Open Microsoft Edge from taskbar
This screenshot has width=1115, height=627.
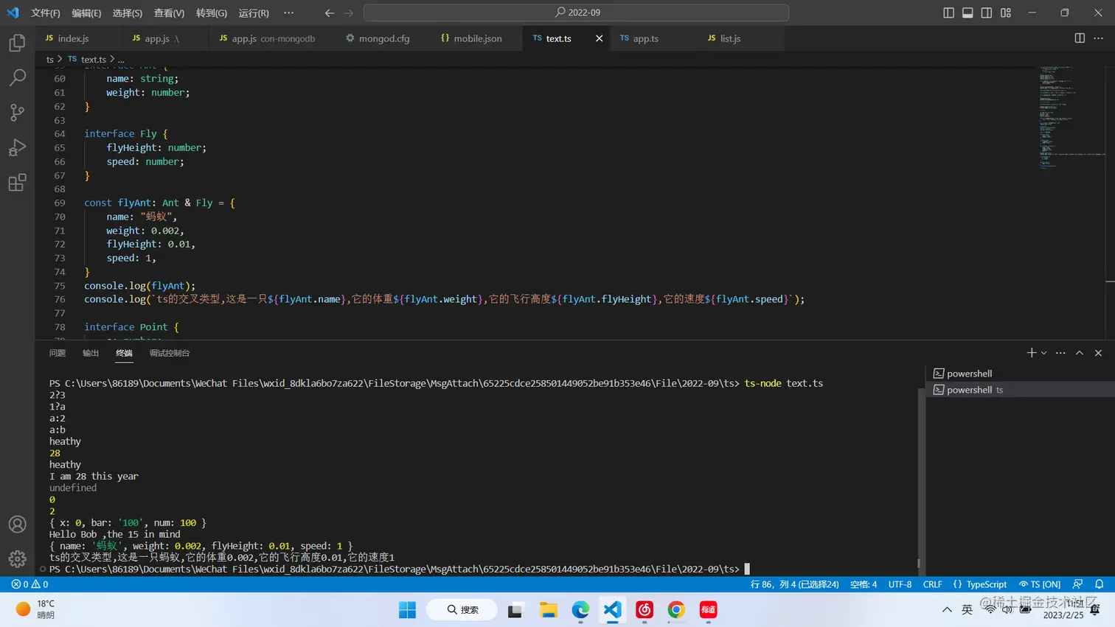(580, 610)
